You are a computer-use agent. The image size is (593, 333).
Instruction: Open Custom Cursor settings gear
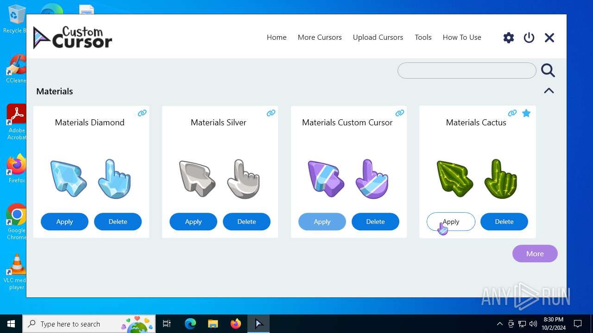[x=509, y=37]
